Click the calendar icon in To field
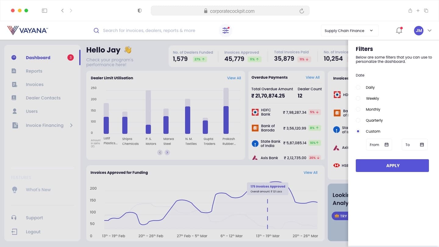This screenshot has width=439, height=247. 422,145
